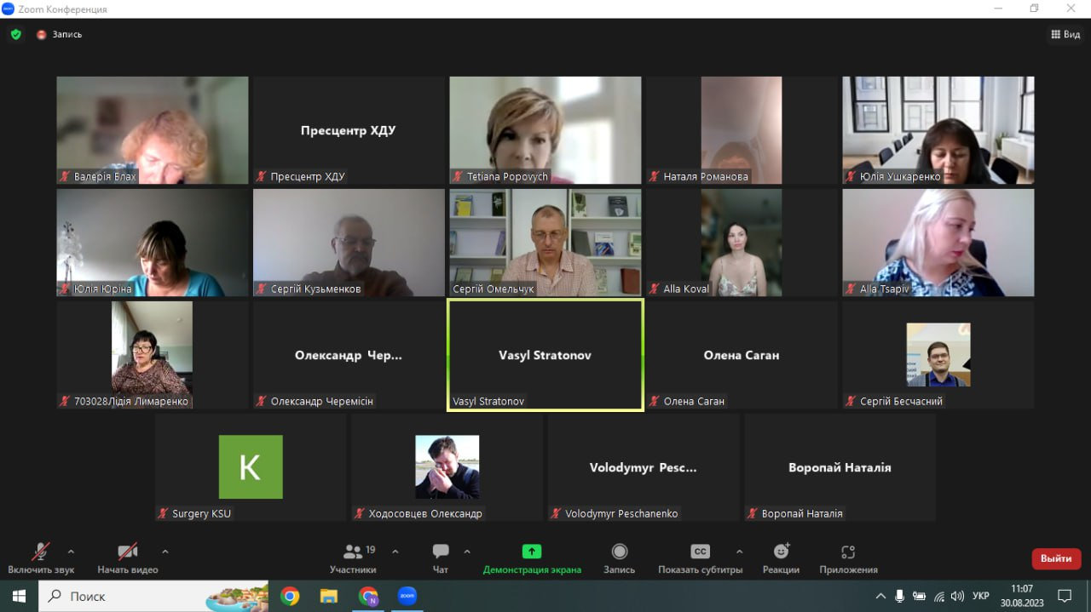Unmute microphone with Включить звук
This screenshot has width=1091, height=612.
click(x=41, y=558)
